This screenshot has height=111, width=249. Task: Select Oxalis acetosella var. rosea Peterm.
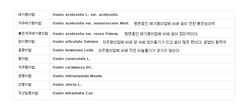coord(85,34)
